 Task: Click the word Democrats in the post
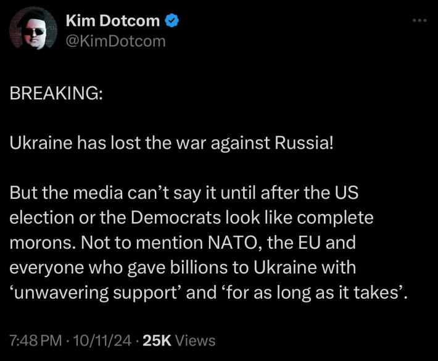pos(176,218)
